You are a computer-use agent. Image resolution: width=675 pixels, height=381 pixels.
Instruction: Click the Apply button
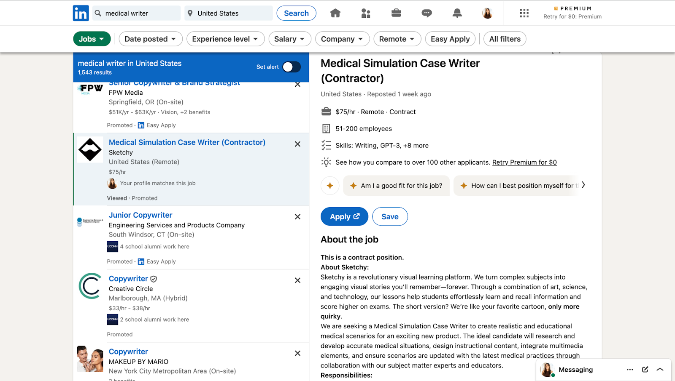(x=344, y=216)
